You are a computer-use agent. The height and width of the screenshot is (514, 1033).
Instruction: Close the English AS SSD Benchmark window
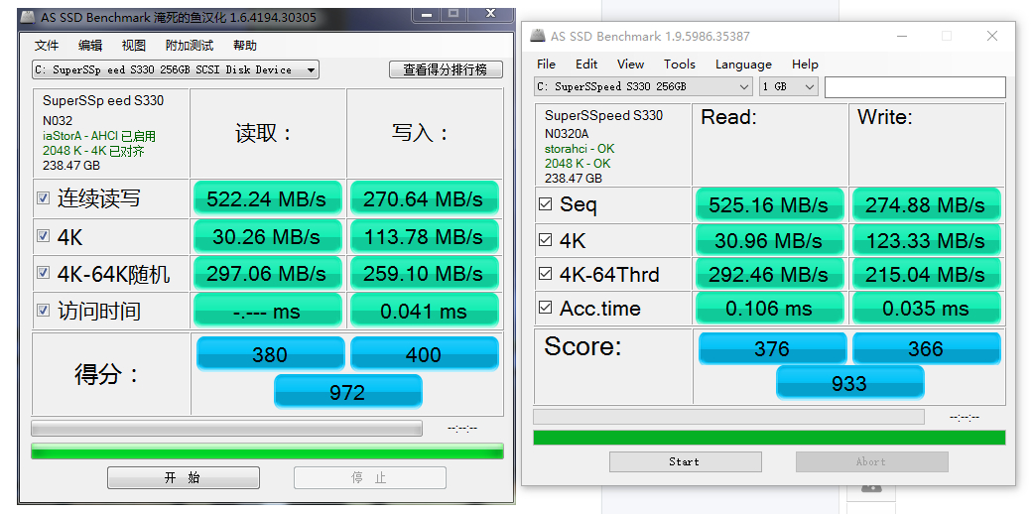tap(992, 36)
